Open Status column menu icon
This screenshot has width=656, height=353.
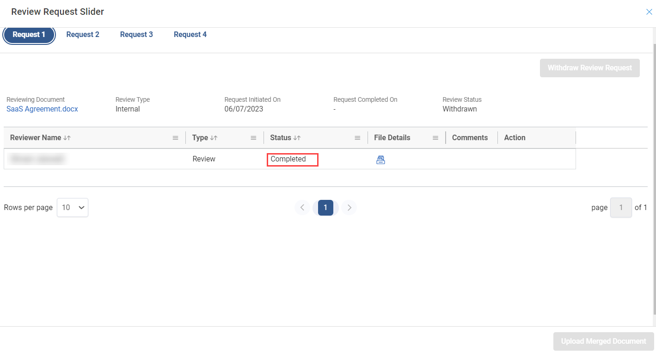coord(357,138)
